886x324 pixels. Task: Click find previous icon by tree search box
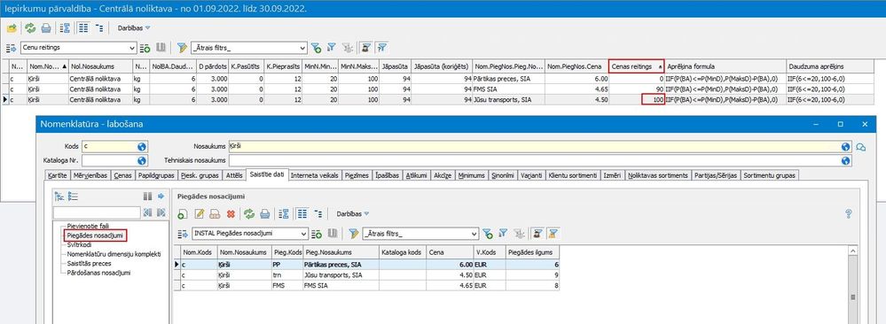[147, 212]
